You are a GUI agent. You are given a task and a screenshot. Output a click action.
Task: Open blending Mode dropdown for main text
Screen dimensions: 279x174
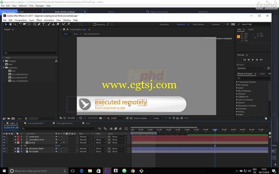coord(85,137)
